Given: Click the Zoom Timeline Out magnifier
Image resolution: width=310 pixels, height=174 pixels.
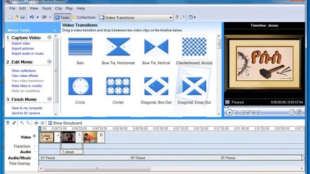Looking at the screenshot, I should 28,123.
